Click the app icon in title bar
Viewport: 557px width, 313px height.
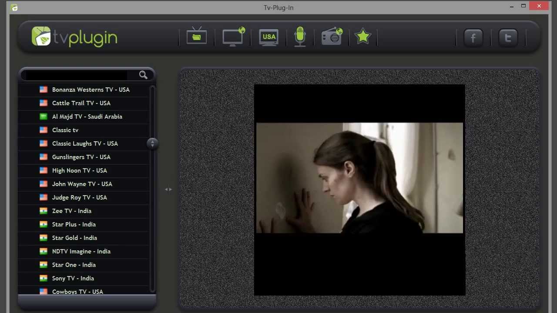pos(14,7)
